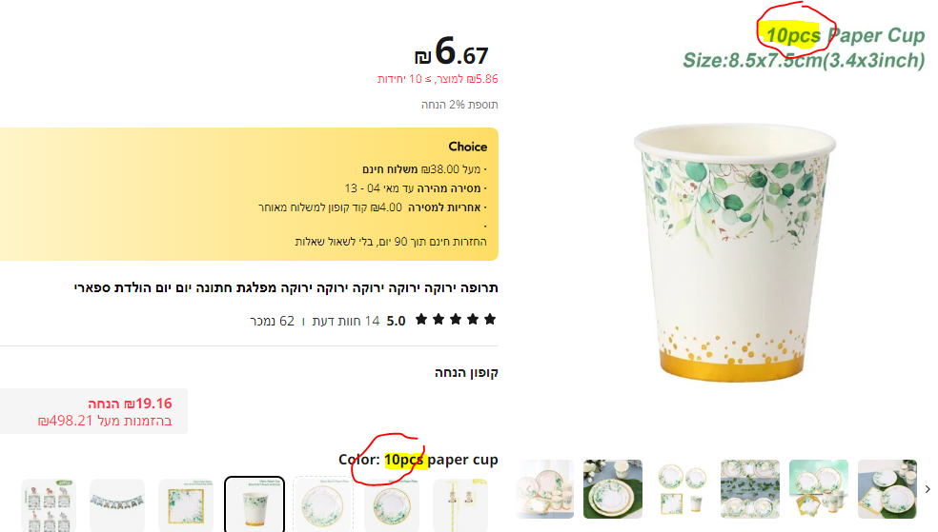Choose the dashed-outline paper plate variant

click(x=322, y=504)
